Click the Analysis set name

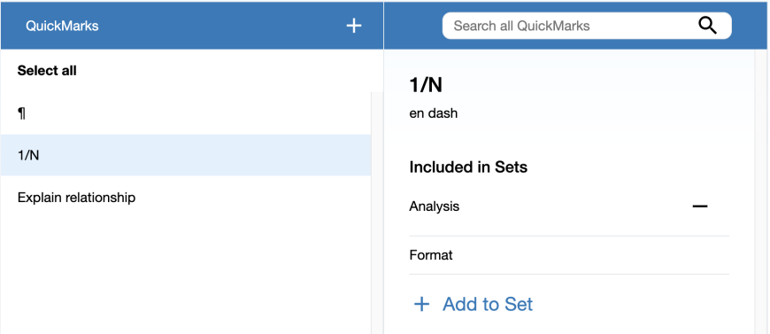tap(434, 206)
